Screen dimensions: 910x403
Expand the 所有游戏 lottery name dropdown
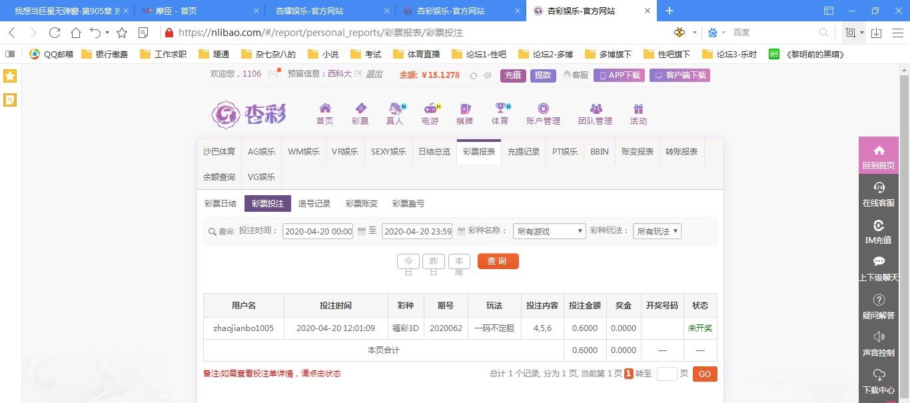tap(549, 231)
